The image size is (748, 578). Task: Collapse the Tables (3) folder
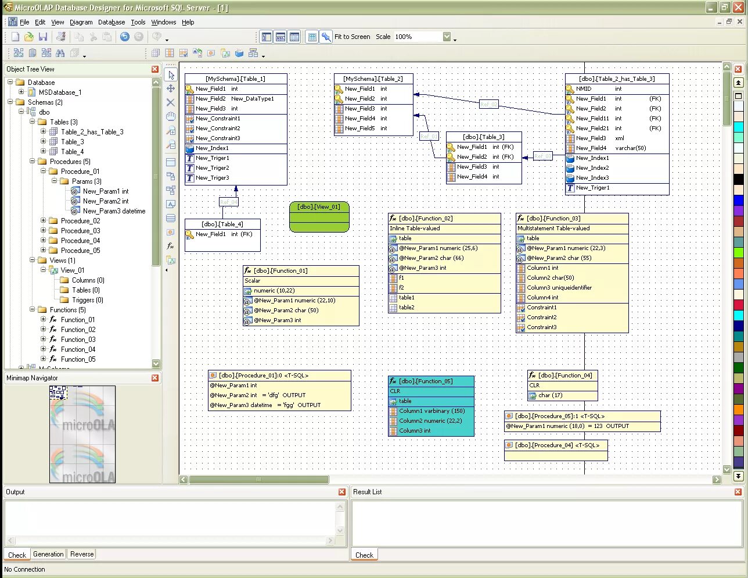click(32, 122)
